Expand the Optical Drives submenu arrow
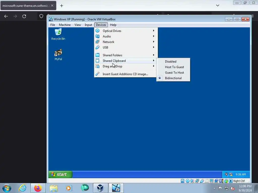Viewport: 258px width, 193px height. [x=153, y=31]
